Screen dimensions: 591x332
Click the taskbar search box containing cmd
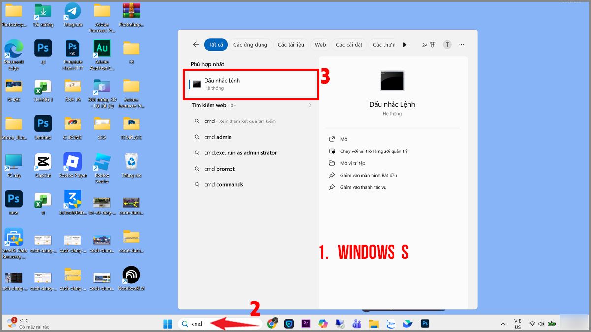tap(220, 324)
